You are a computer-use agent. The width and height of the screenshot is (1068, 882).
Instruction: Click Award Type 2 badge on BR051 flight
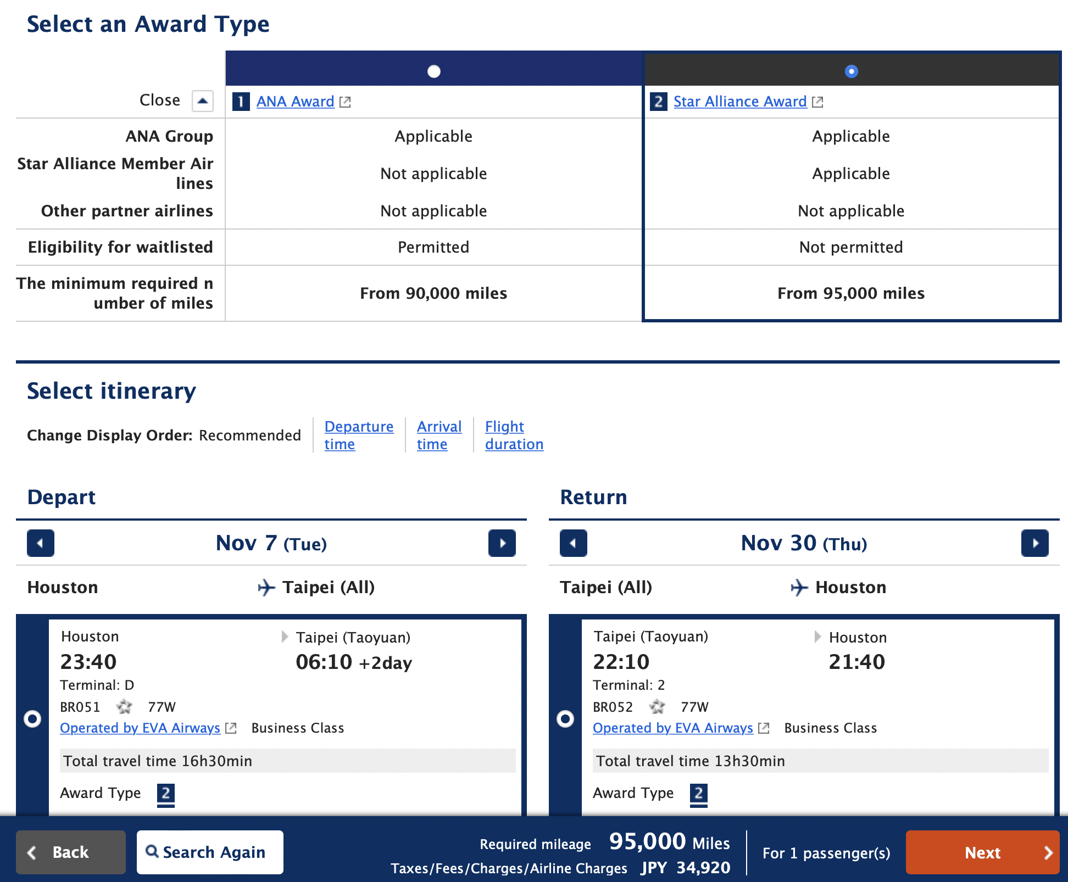coord(165,794)
